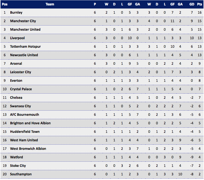Viewport: 204px width, 180px height.
Task: Click Liverpool in the table
Action: pos(17,38)
